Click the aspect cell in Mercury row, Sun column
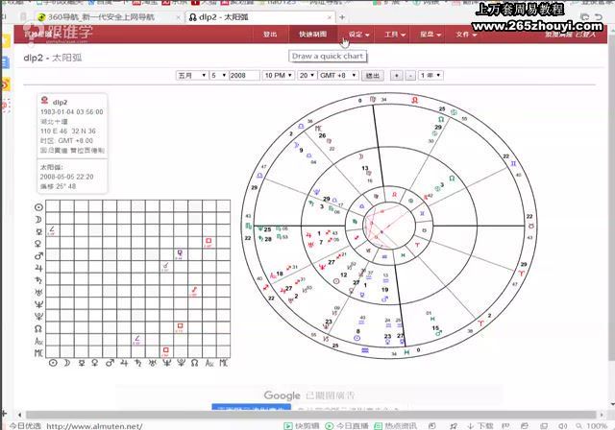Viewport: 615px width, 430px height. (x=51, y=231)
